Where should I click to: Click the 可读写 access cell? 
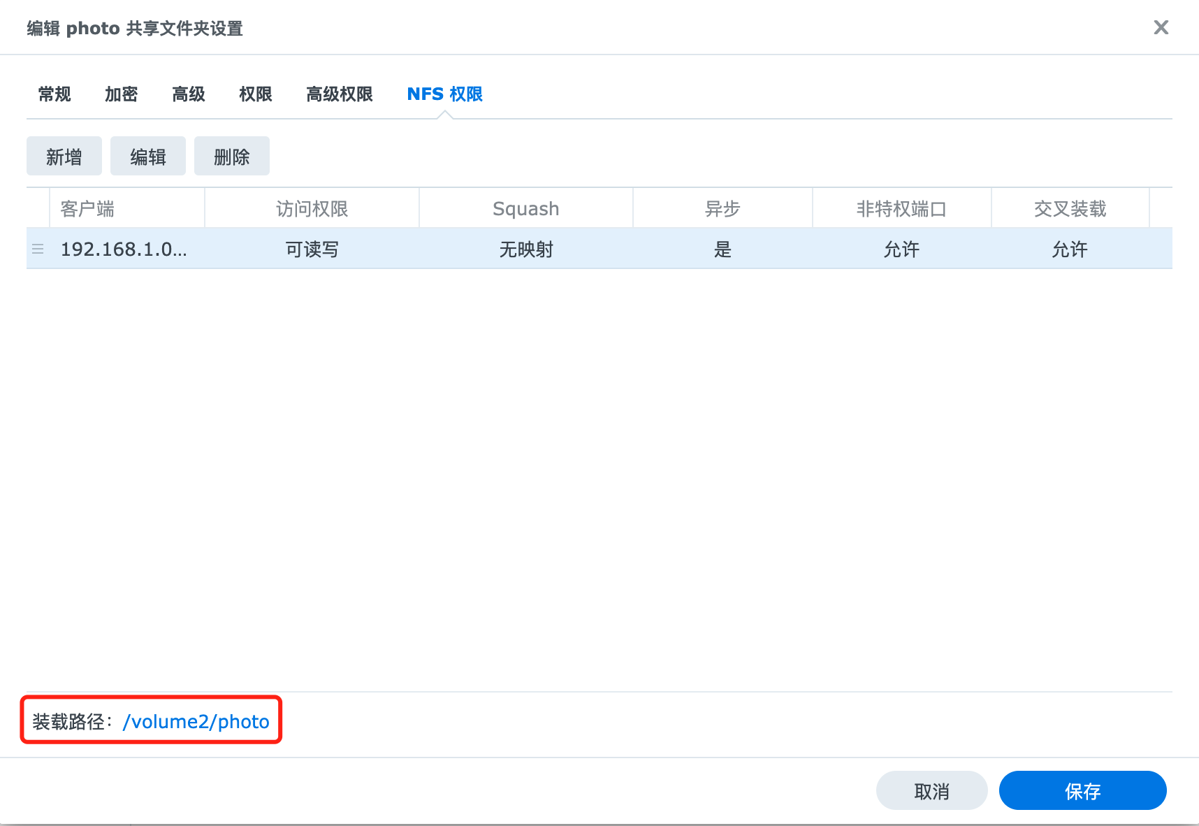pos(312,249)
